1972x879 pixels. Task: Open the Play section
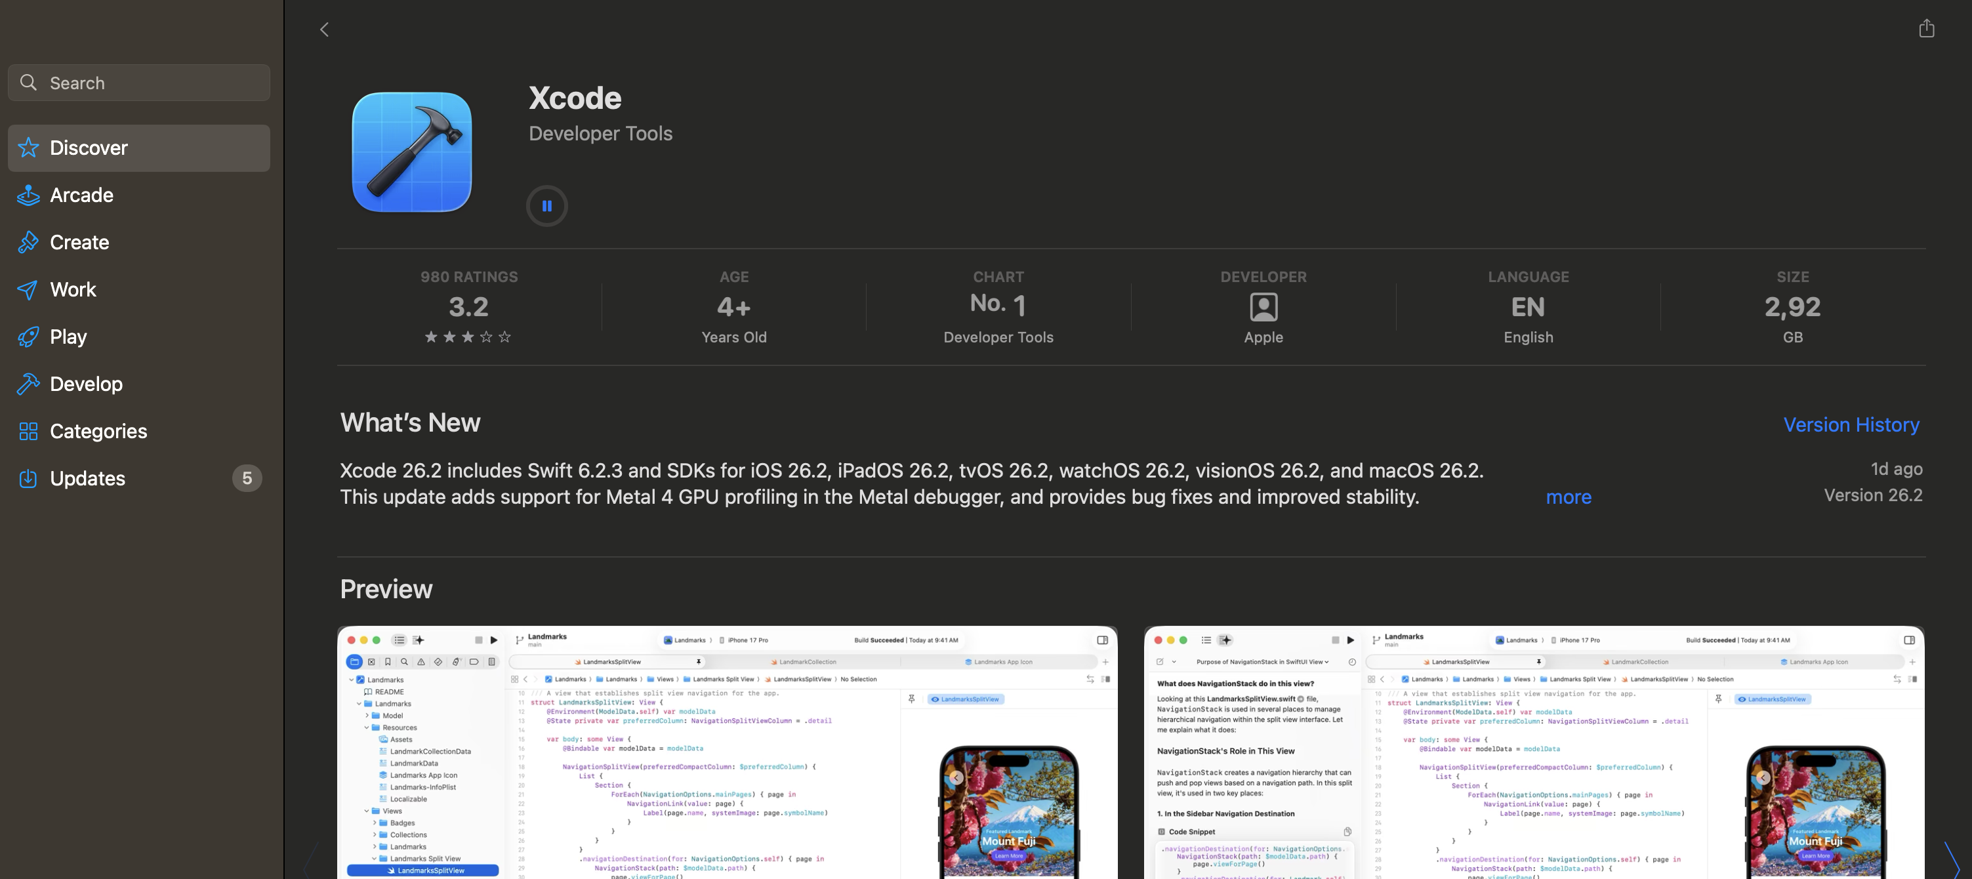(x=68, y=337)
